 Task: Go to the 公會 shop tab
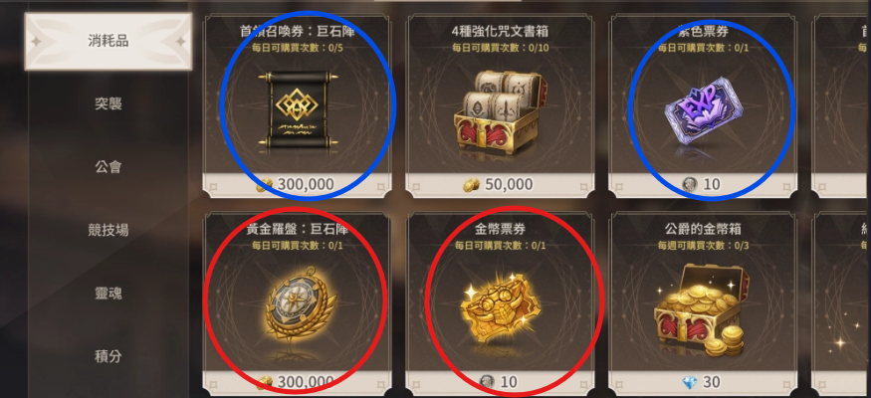(109, 166)
